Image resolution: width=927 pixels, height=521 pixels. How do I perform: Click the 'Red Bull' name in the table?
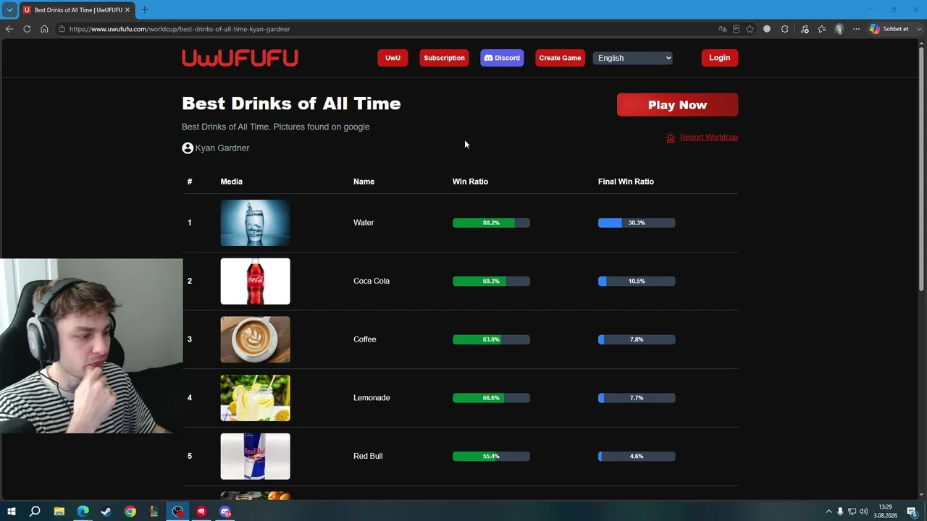[x=368, y=456]
